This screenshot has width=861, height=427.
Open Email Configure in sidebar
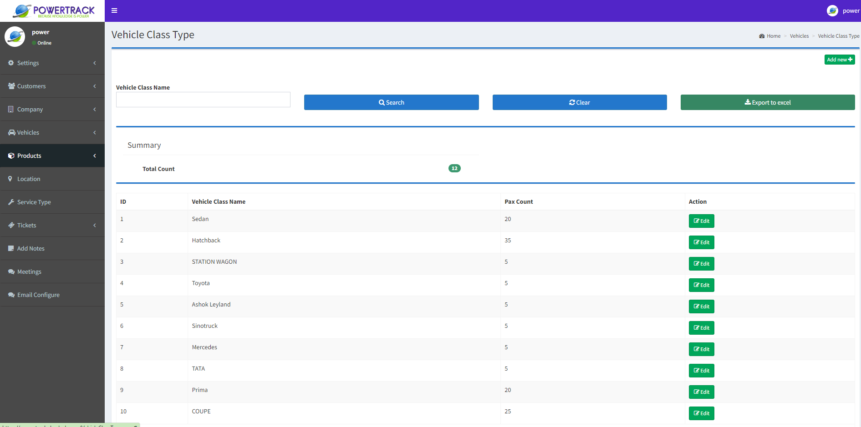(38, 295)
